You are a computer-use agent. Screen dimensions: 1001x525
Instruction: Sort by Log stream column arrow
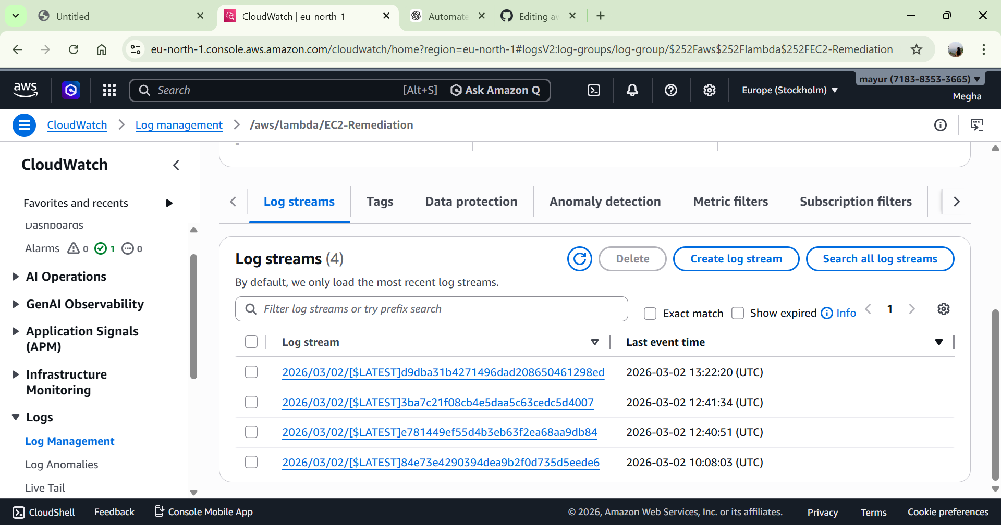(x=594, y=342)
